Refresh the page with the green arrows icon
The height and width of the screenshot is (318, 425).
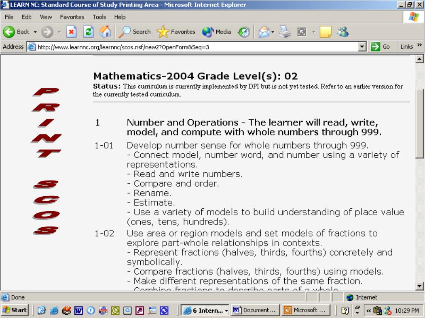88,32
